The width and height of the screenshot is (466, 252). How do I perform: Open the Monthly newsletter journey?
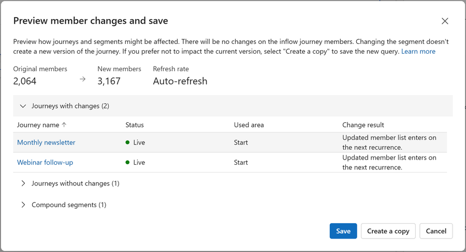pyautogui.click(x=46, y=143)
